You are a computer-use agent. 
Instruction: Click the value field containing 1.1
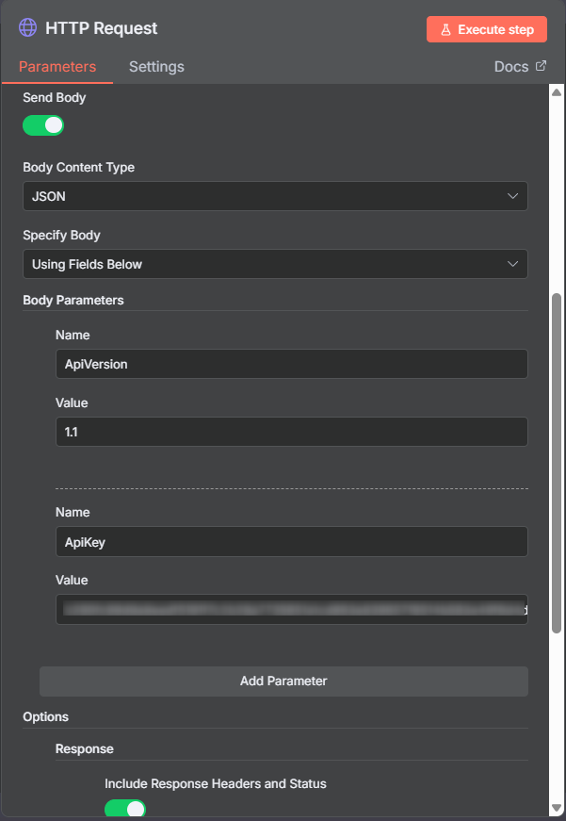tap(291, 432)
